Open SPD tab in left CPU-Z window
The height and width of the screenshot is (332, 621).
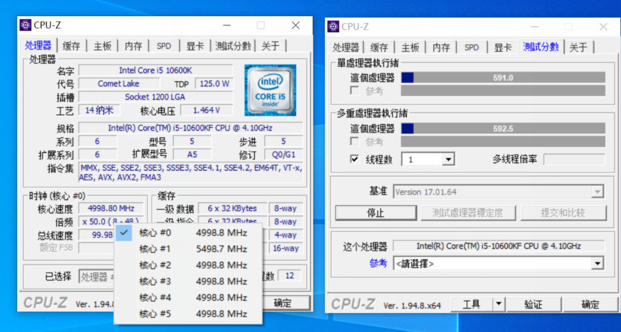point(163,46)
